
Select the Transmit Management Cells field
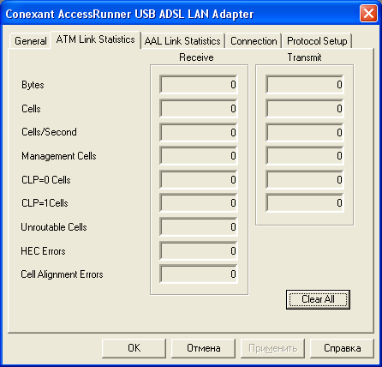tap(305, 156)
